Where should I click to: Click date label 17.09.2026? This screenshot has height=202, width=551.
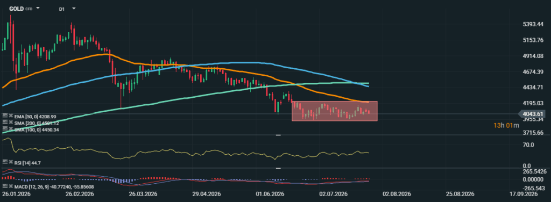(523, 193)
